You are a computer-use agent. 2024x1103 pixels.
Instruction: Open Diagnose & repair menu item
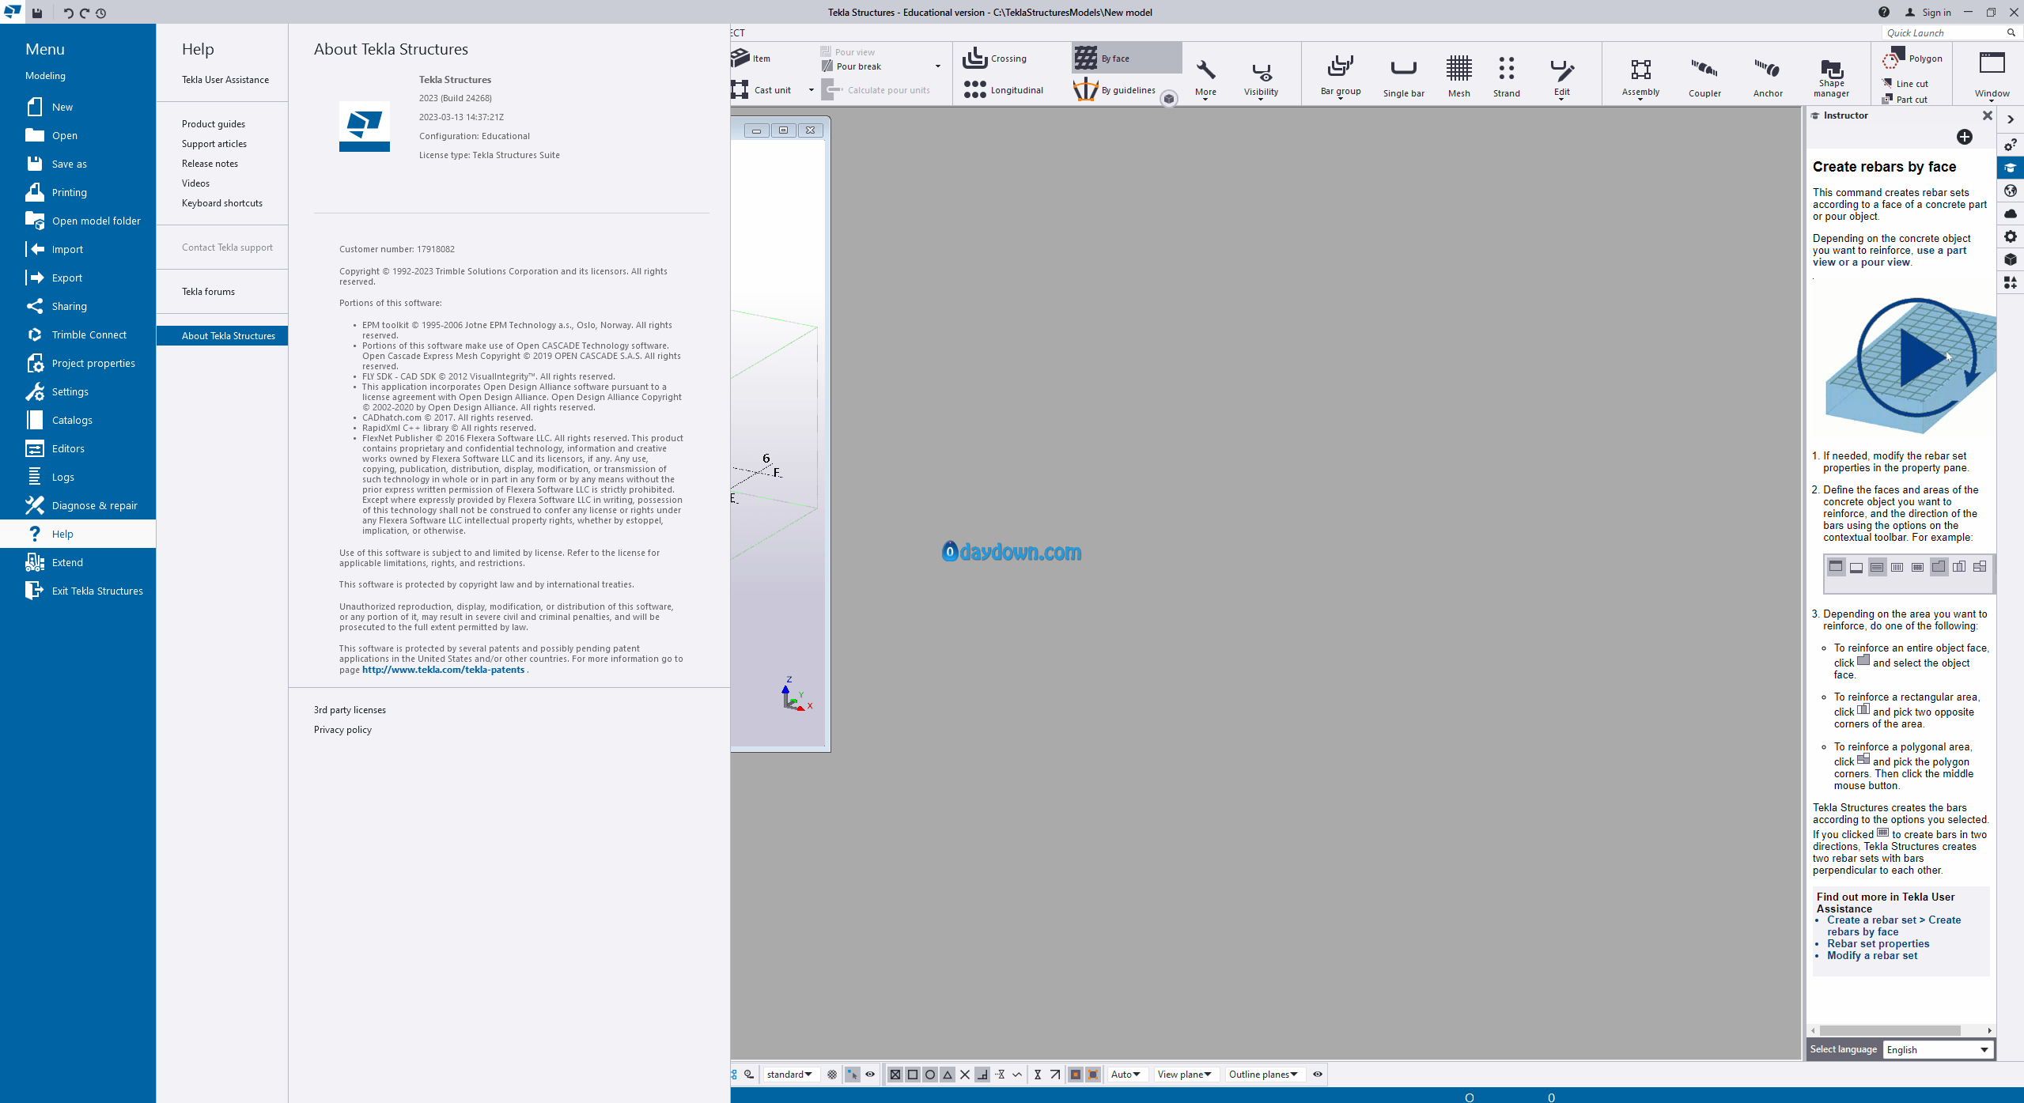pyautogui.click(x=78, y=505)
